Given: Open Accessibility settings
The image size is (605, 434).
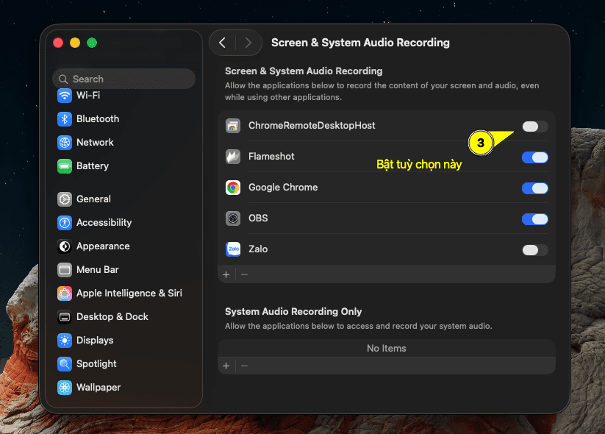Looking at the screenshot, I should tap(65, 222).
